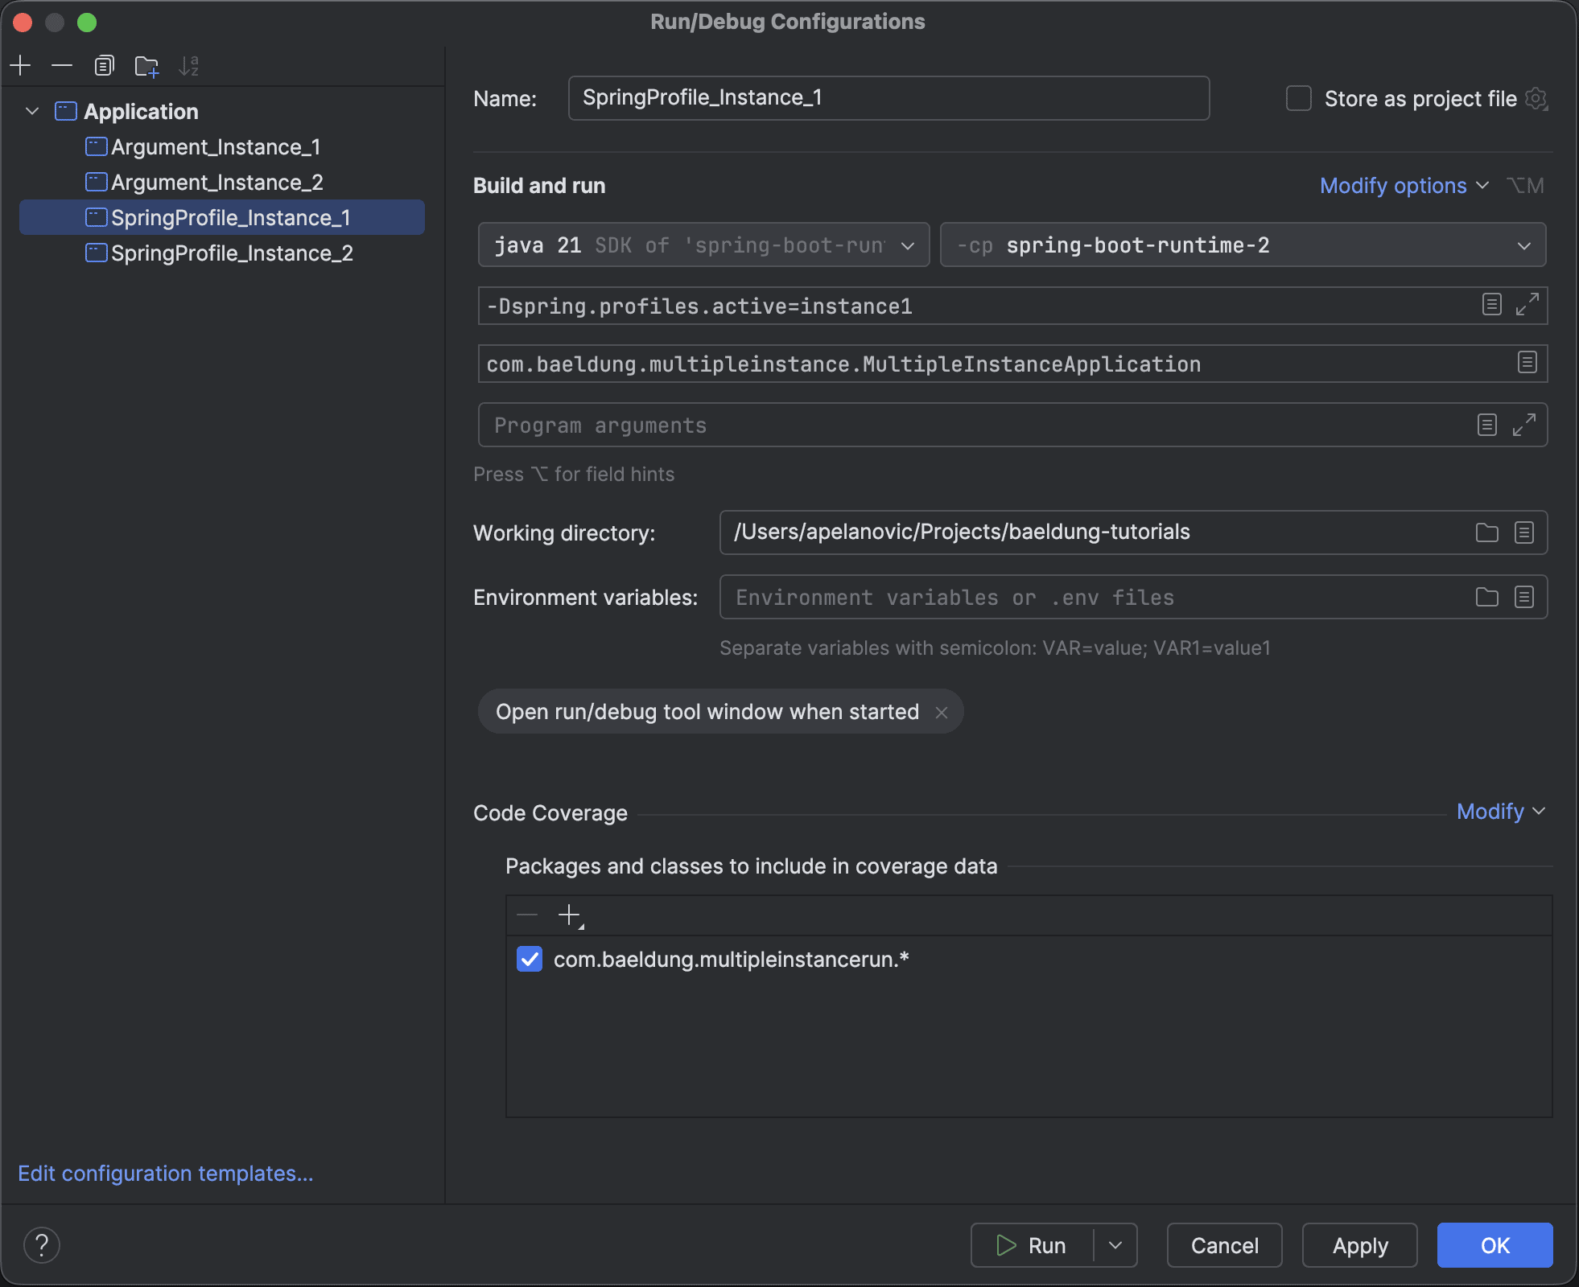Screen dimensions: 1579x1287
Task: Click the Sort Configurations alphabetically icon
Action: (188, 65)
